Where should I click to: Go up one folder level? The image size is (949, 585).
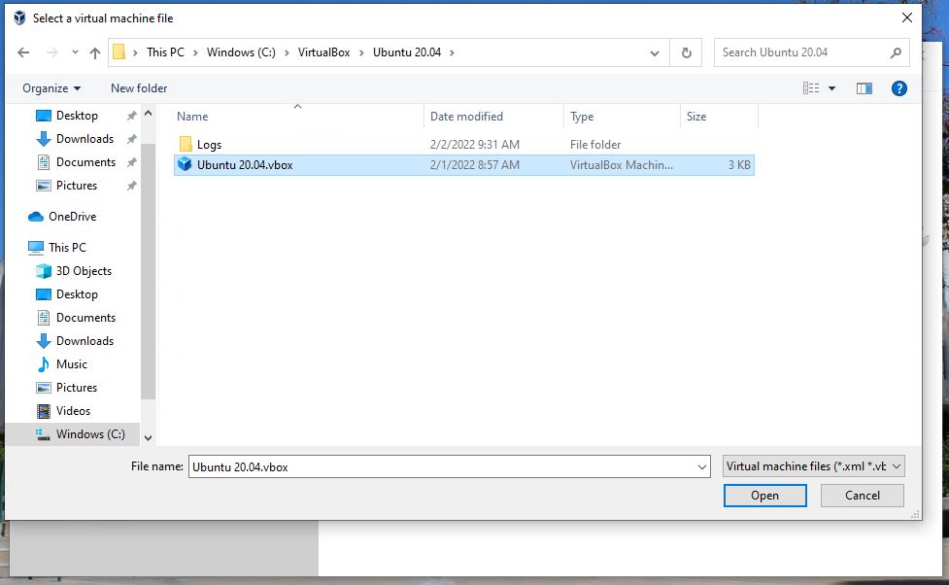(x=95, y=52)
